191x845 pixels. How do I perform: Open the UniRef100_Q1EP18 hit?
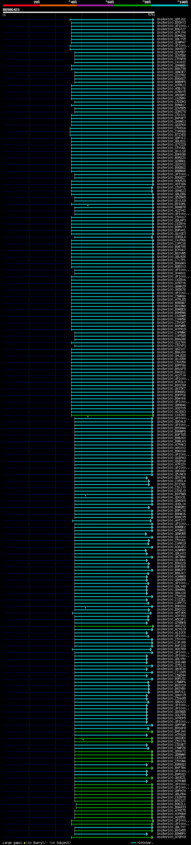coord(171,461)
